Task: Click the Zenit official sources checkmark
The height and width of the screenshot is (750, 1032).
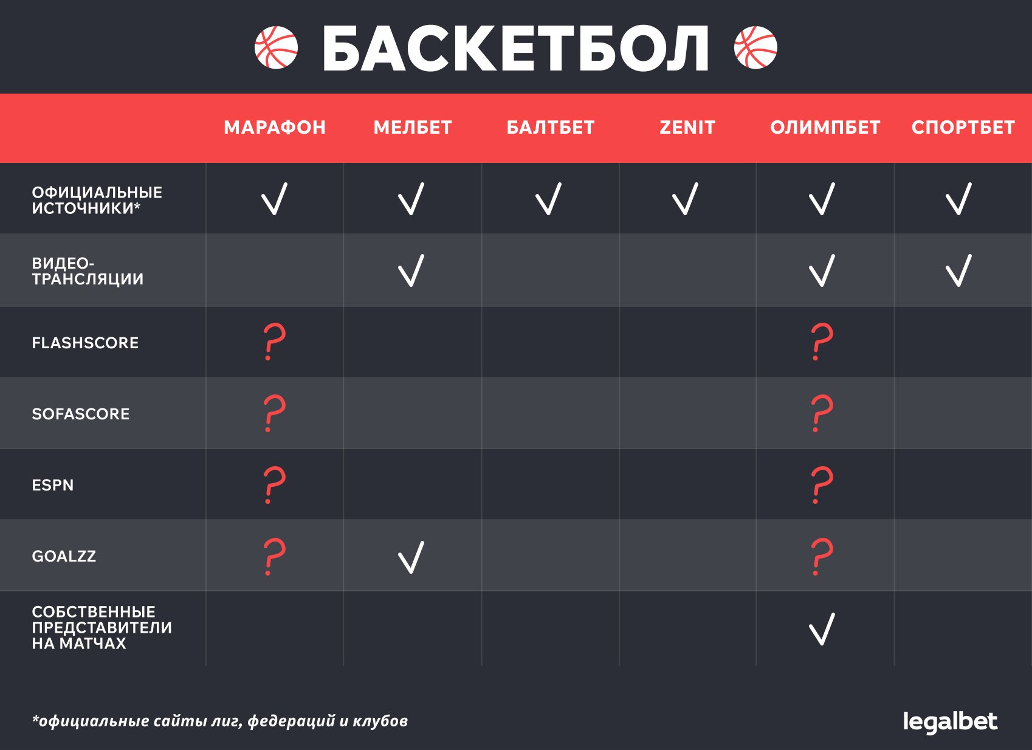Action: [x=686, y=199]
